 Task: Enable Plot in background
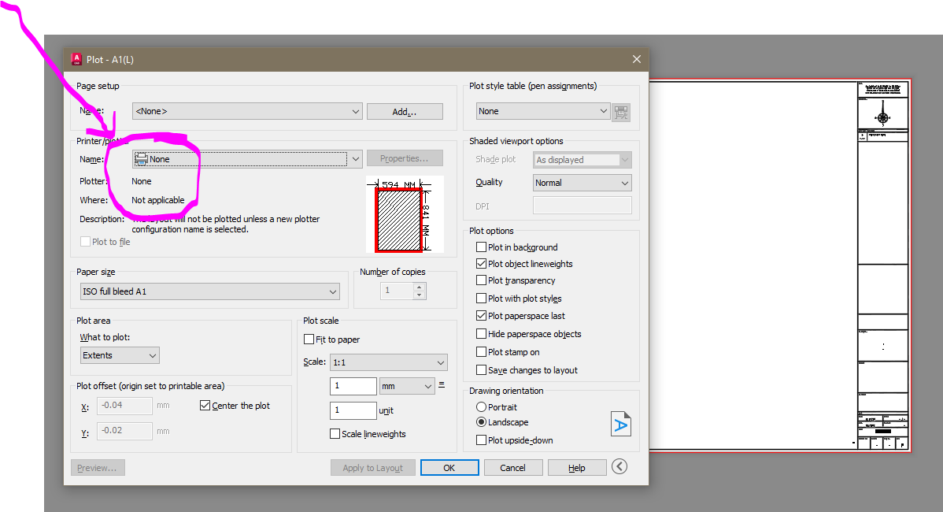[481, 247]
